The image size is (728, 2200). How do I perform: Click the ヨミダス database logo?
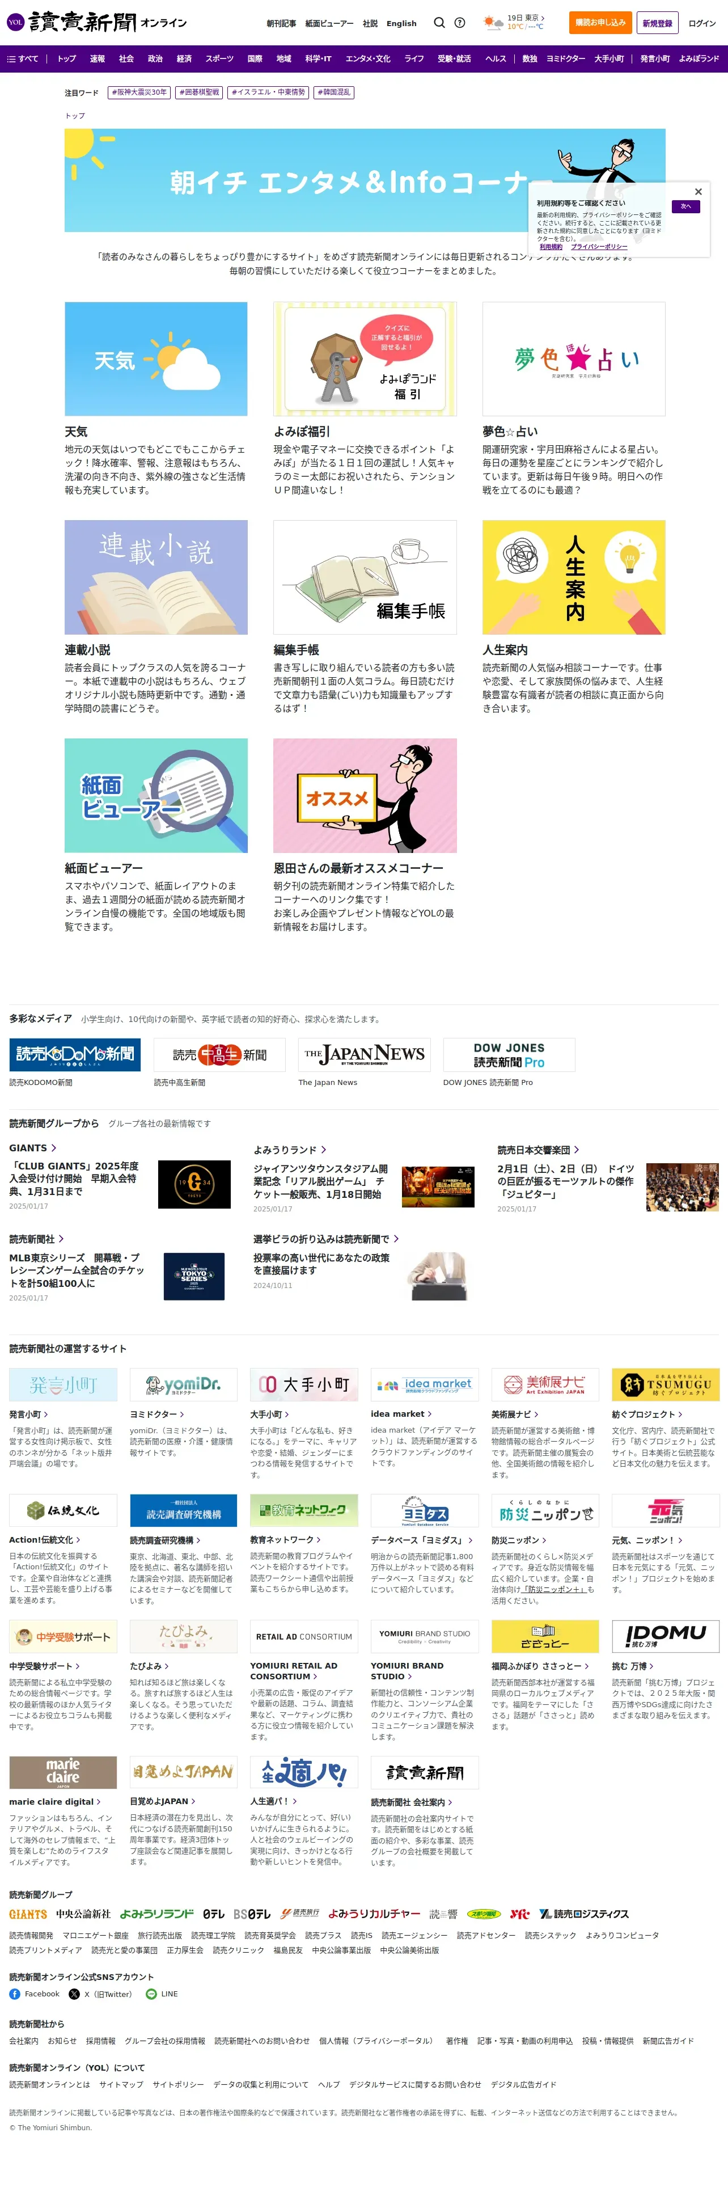424,1511
